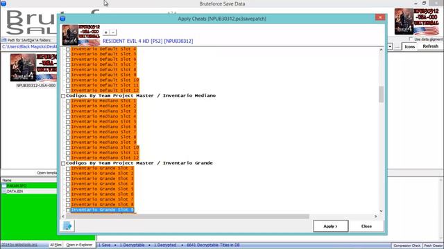Select 'Inventario Mediano Slot 3' text

pyautogui.click(x=103, y=111)
